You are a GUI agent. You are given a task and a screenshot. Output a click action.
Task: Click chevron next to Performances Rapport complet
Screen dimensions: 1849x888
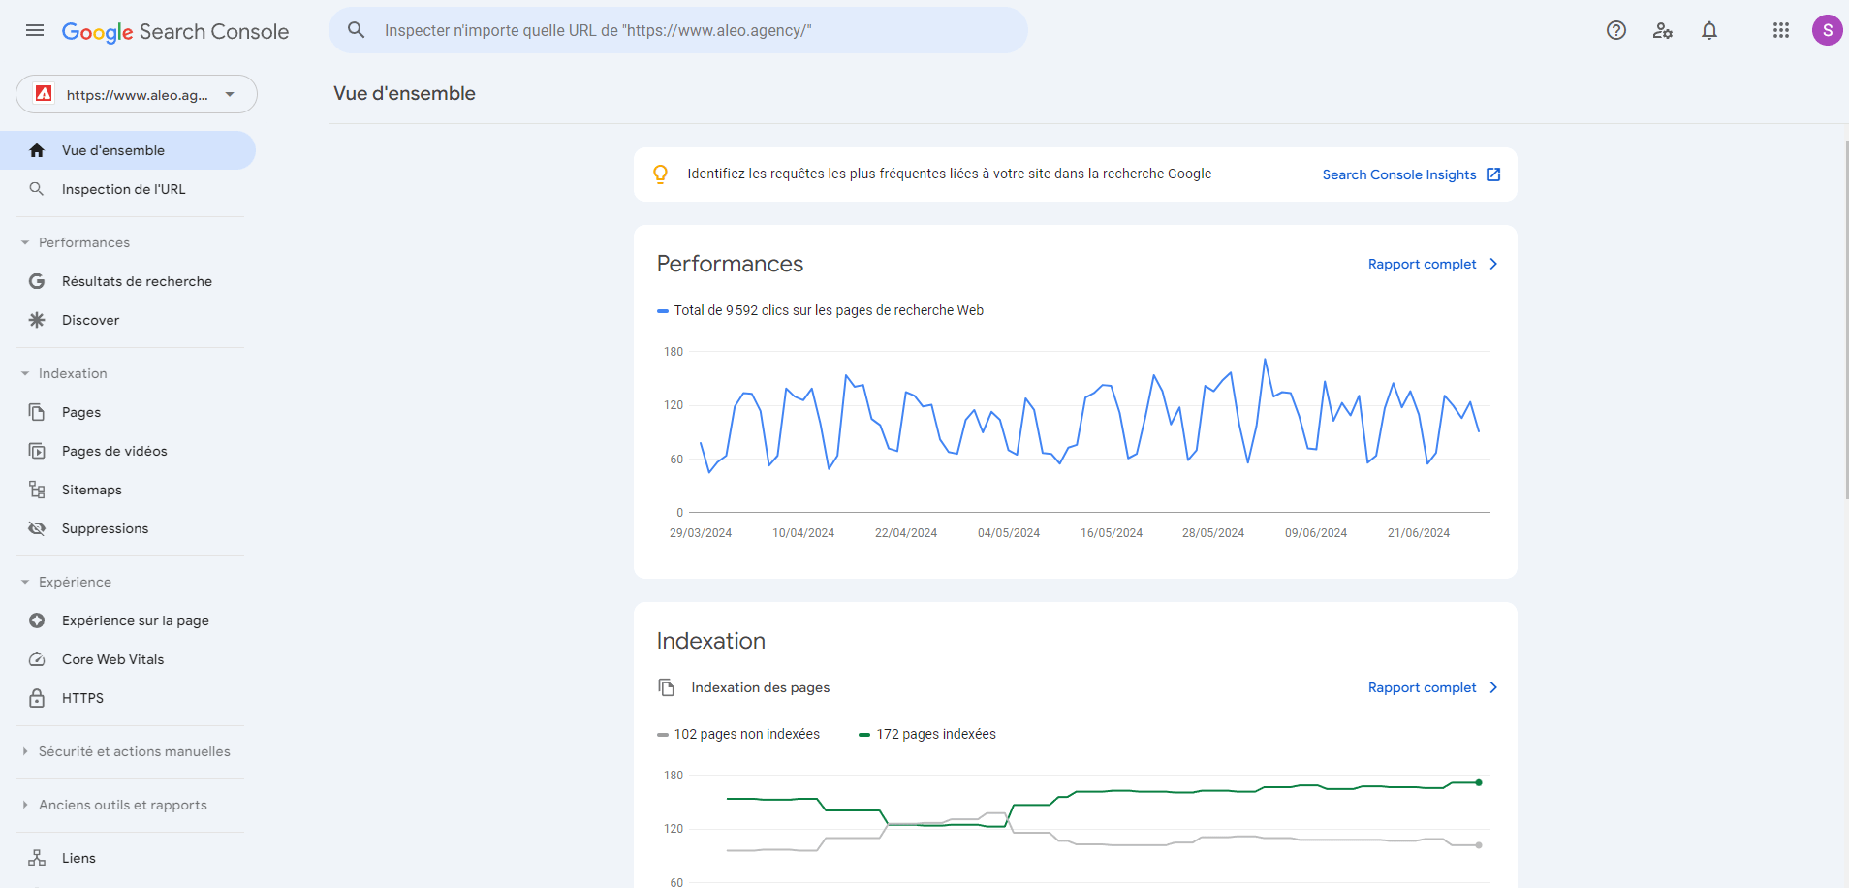tap(1493, 264)
